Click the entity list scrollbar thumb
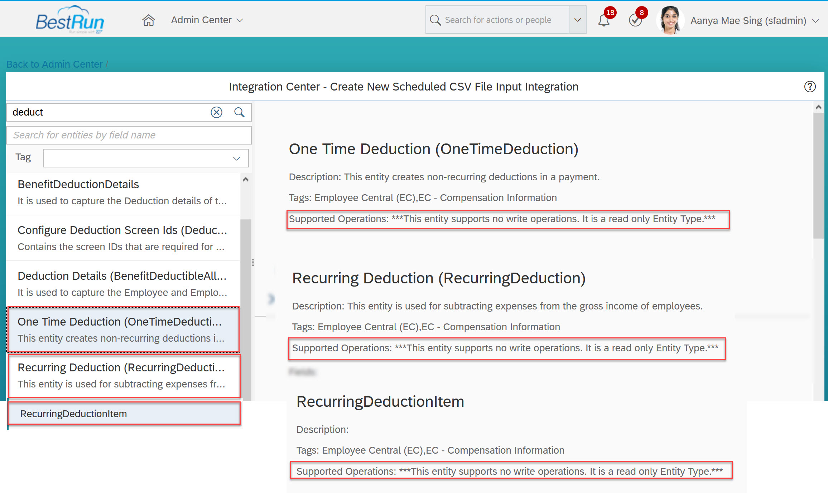Screen dimensions: 828x493 (x=246, y=309)
